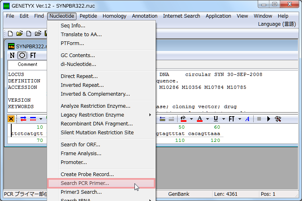Select Search for ORF... entry

pos(101,145)
